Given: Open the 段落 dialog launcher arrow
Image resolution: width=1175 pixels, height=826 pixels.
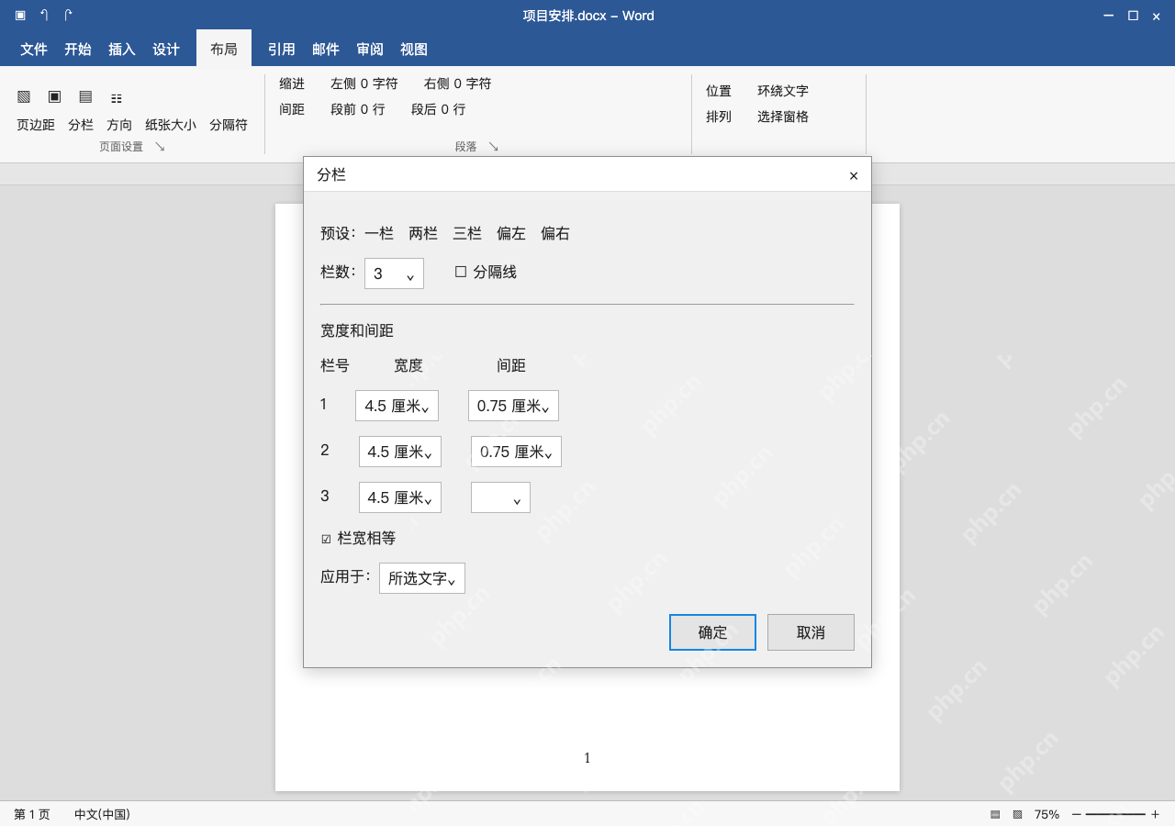Looking at the screenshot, I should coord(493,147).
